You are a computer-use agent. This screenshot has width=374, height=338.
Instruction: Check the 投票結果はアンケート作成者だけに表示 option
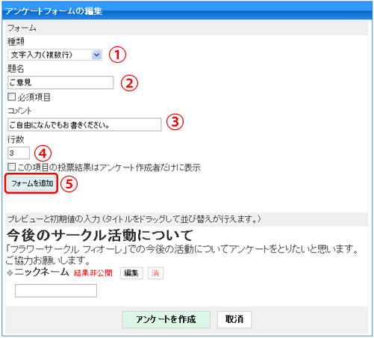[x=11, y=167]
